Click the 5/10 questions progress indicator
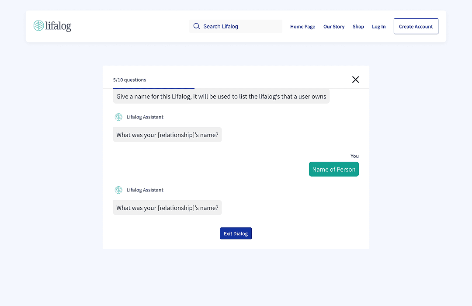Screen dimensions: 472x306 129,80
